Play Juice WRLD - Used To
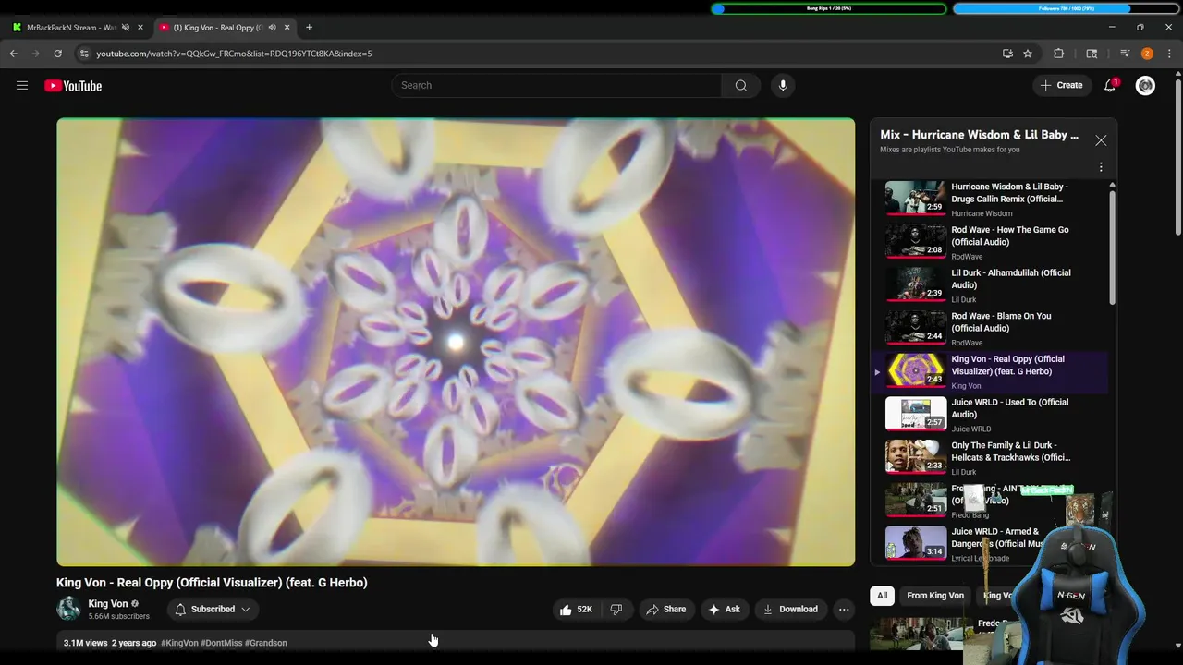 [989, 415]
